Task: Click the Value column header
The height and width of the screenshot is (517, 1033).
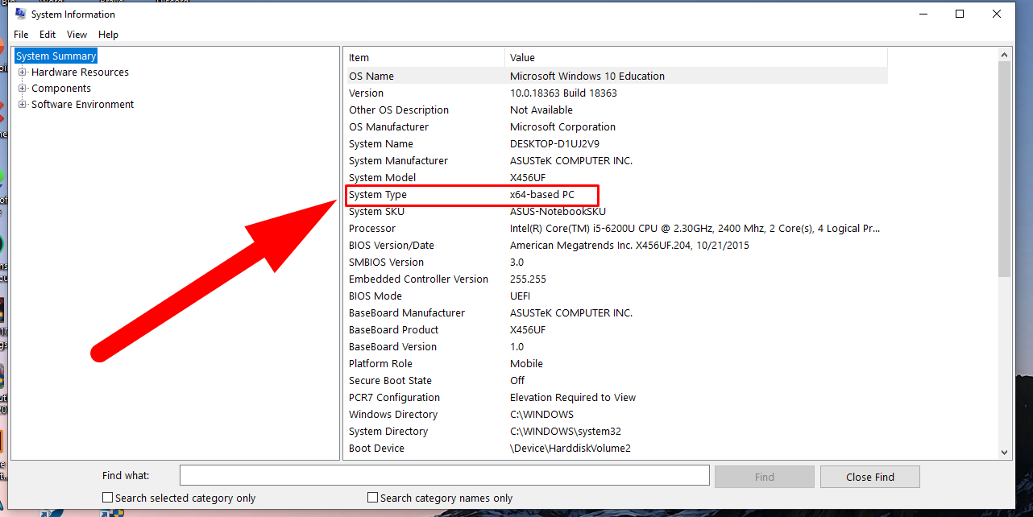Action: tap(696, 58)
